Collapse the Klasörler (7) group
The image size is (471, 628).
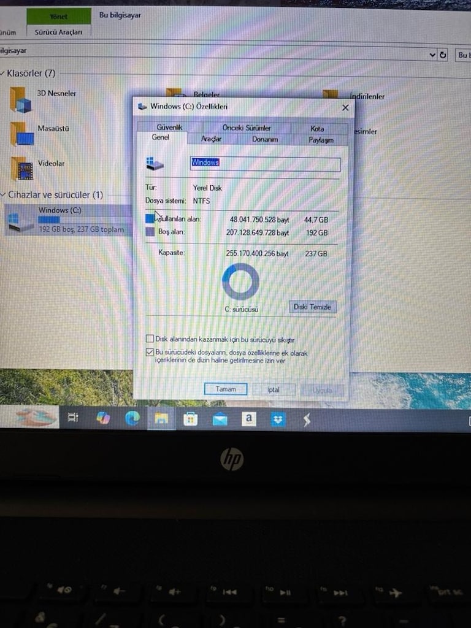(3, 74)
